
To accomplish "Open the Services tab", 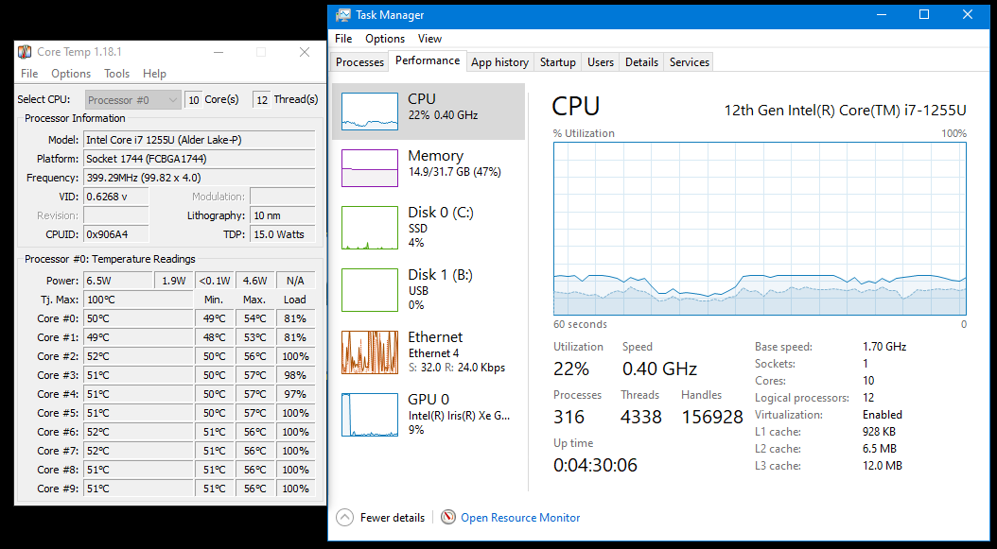I will click(690, 62).
